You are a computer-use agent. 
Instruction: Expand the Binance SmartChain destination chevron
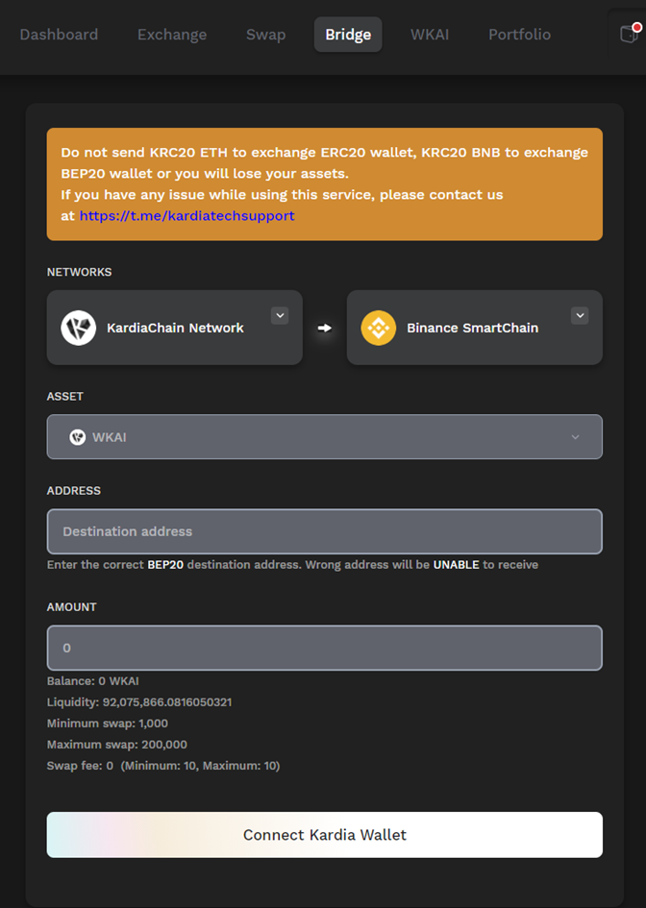click(x=580, y=315)
